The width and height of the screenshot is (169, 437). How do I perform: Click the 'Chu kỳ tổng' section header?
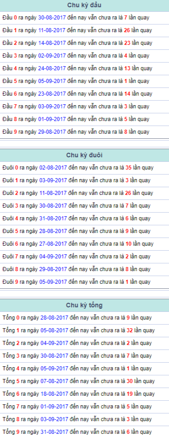(x=84, y=305)
